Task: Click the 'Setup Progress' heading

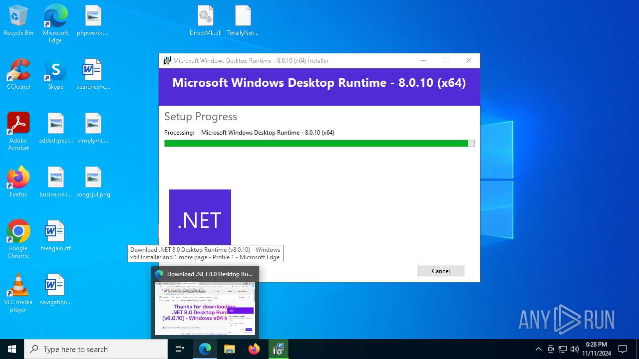Action: 201,117
